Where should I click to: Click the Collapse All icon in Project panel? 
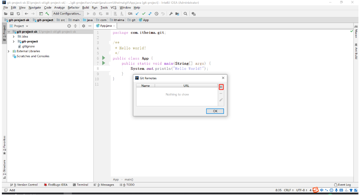point(75,26)
